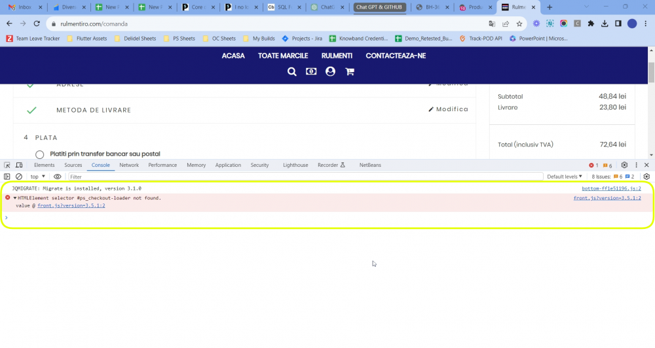The image size is (655, 348).
Task: Open ACASA navigation menu item
Action: point(233,56)
